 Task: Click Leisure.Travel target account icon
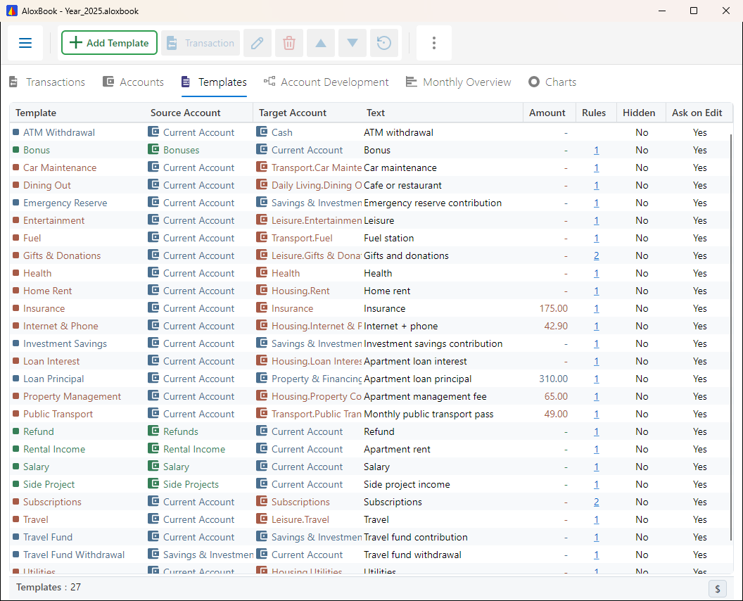point(262,519)
